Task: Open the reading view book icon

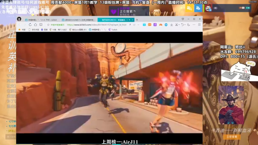Action: point(41,25)
